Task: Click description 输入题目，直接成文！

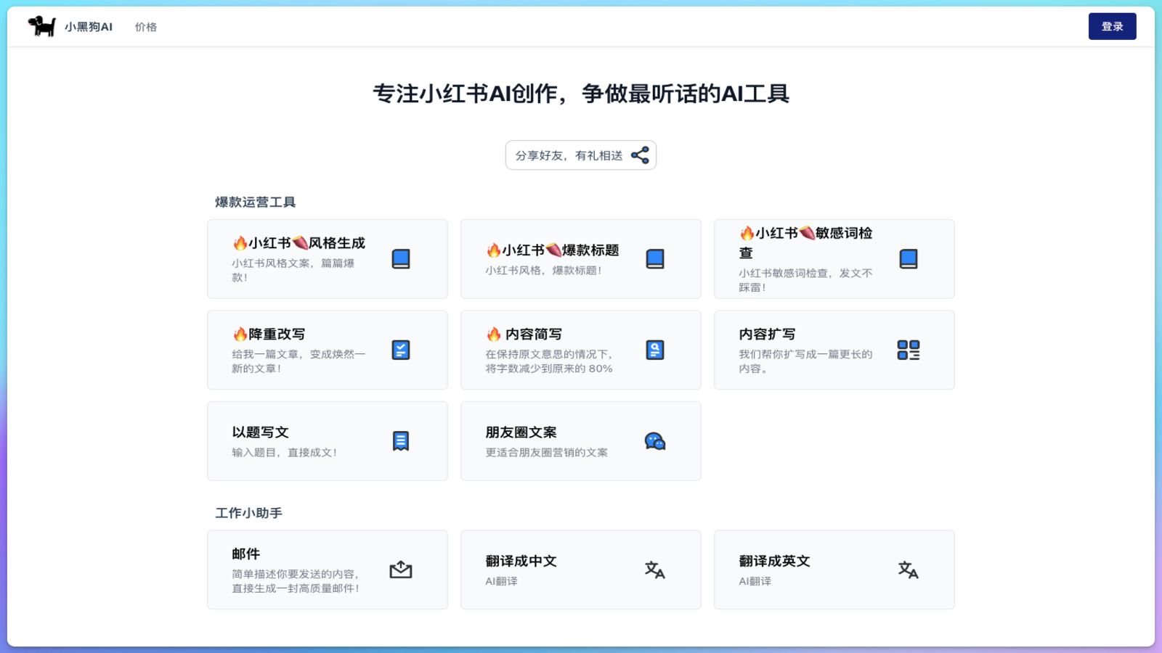Action: pyautogui.click(x=285, y=453)
